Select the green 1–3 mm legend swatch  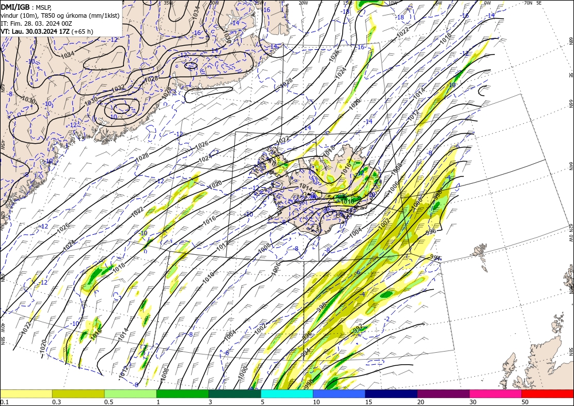click(x=183, y=393)
